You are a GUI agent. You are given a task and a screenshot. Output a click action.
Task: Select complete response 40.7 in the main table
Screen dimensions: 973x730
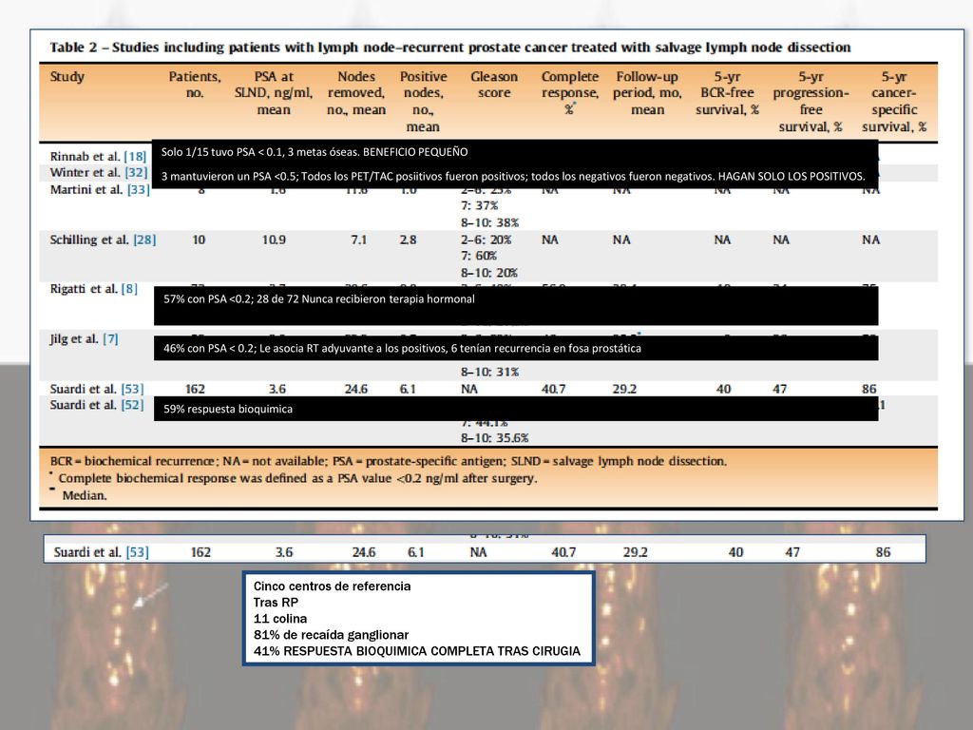[x=554, y=389]
